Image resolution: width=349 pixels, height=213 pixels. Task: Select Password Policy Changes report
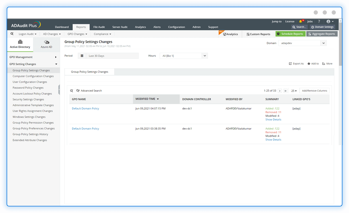(x=28, y=88)
